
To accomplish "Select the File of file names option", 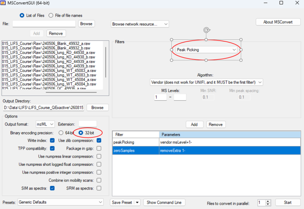I will 51,16.
